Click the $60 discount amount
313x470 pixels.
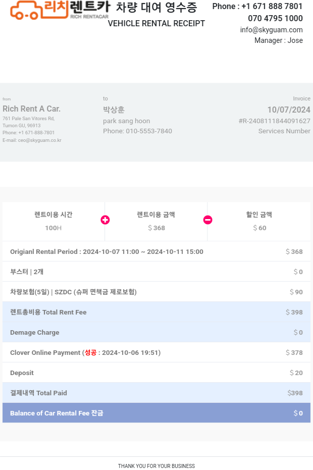point(259,228)
